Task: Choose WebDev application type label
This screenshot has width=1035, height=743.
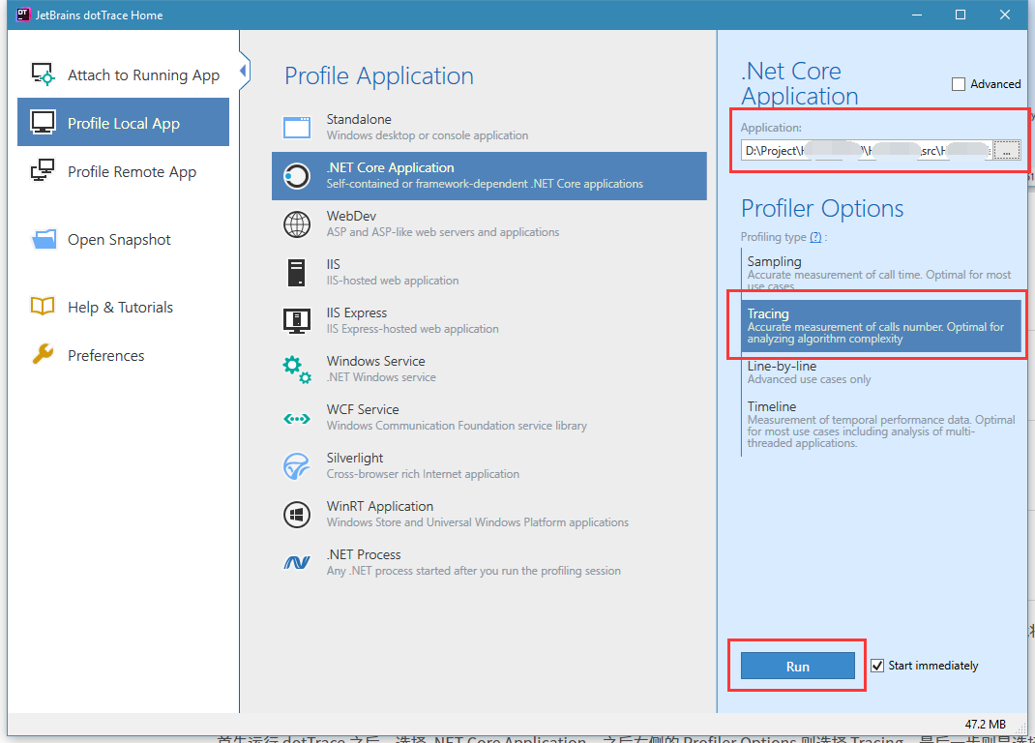Action: 351,216
